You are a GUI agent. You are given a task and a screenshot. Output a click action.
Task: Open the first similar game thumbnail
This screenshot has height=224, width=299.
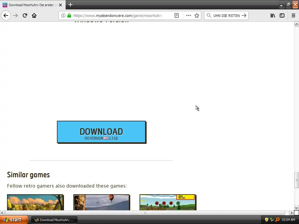click(x=35, y=202)
